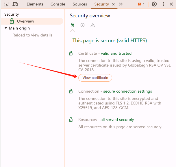Viewport: 176px width, 167px height.
Task: Click the green lock icon beside Overview
Action: pos(12,21)
